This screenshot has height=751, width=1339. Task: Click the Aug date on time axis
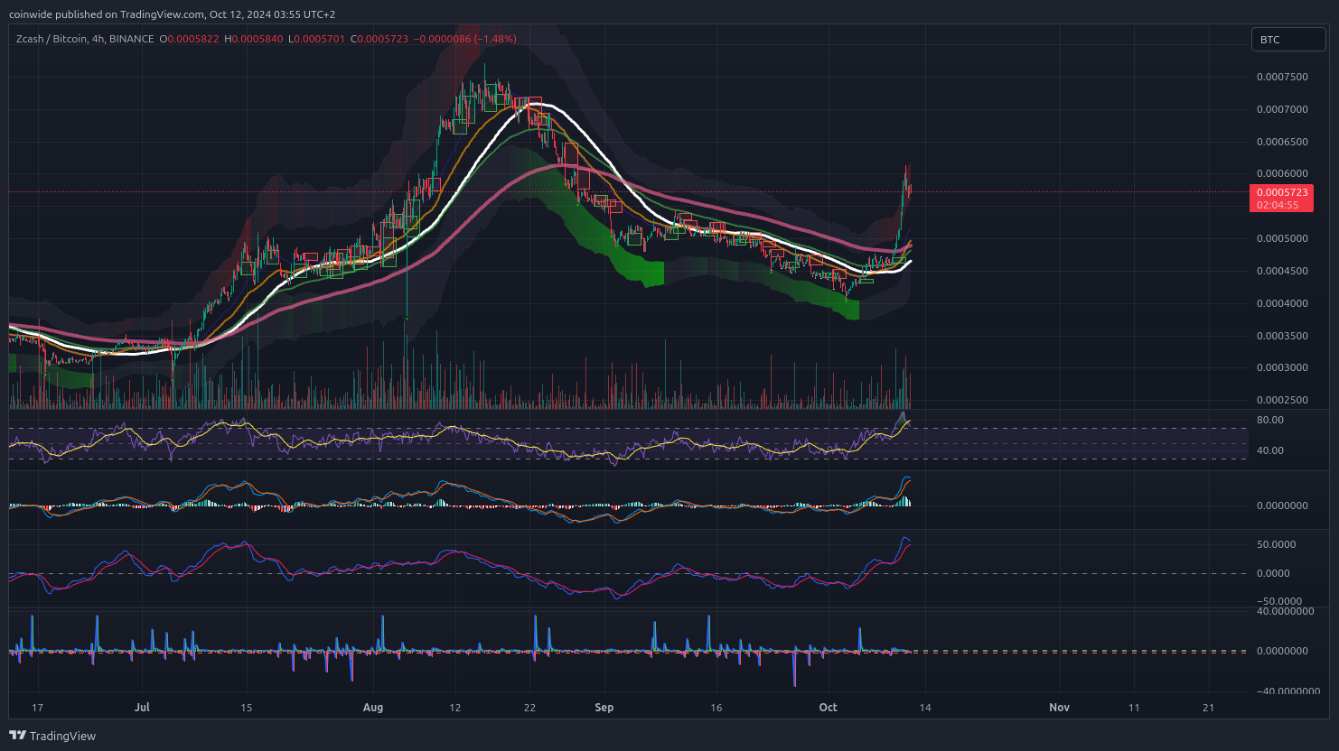tap(373, 708)
